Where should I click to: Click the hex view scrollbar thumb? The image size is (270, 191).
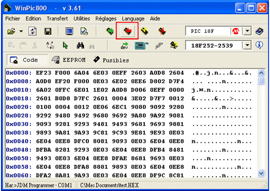pos(261,81)
